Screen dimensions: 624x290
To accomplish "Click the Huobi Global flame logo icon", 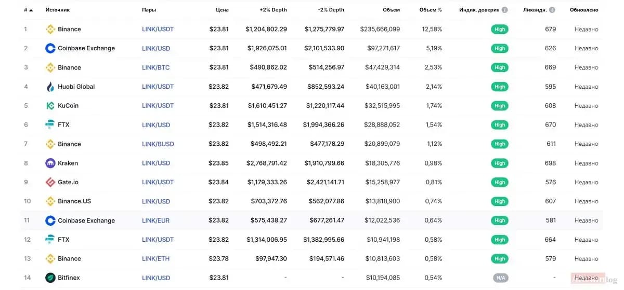I will point(50,87).
